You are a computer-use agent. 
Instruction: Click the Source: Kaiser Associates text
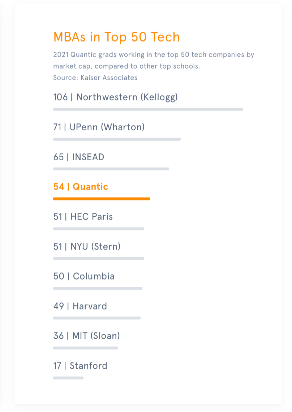tap(95, 78)
